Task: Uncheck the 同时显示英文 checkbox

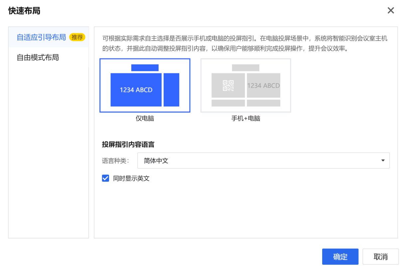Action: (105, 178)
